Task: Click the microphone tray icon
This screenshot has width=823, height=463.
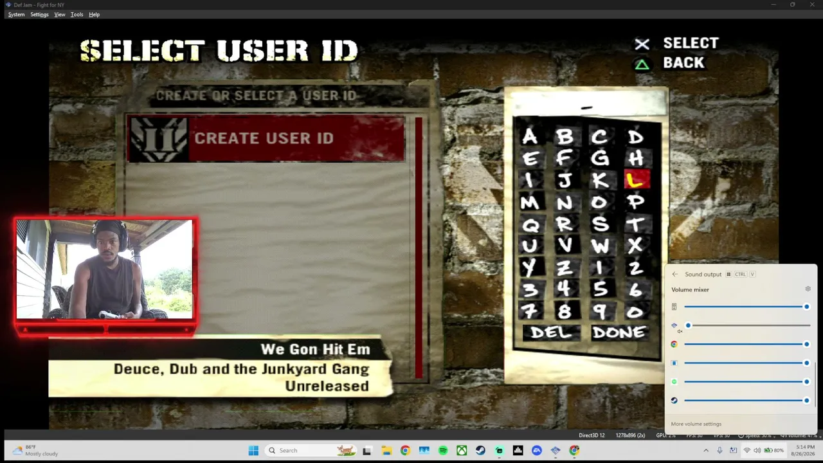Action: pyautogui.click(x=719, y=450)
